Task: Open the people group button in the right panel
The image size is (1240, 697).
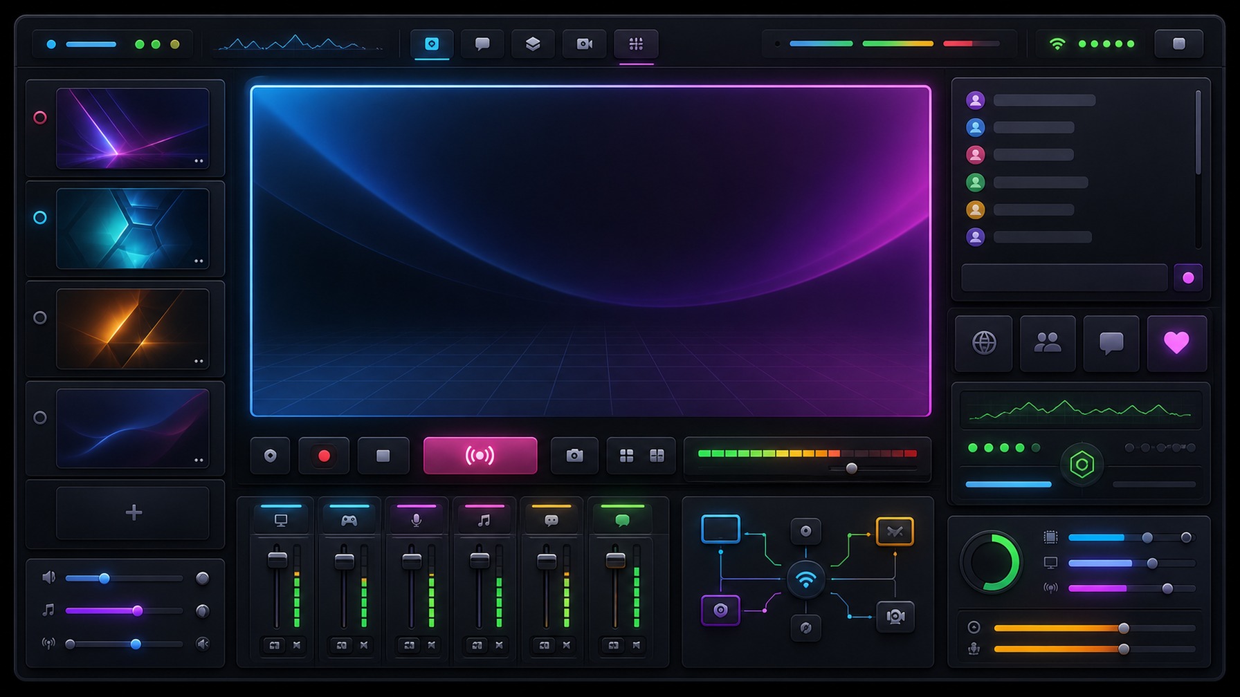Action: [x=1048, y=343]
